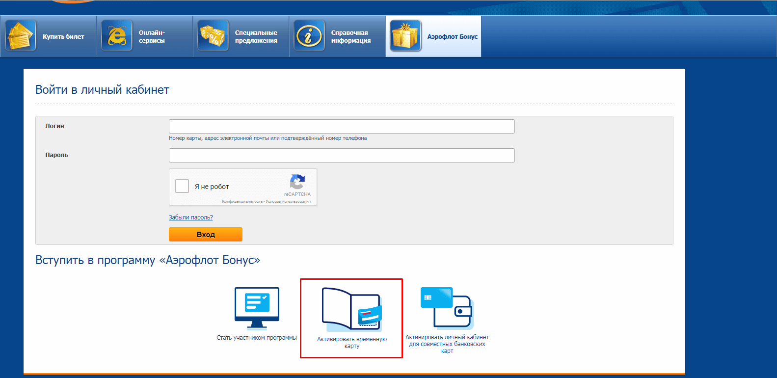
Task: Click 'Стать участником программы' link text
Action: tap(257, 338)
